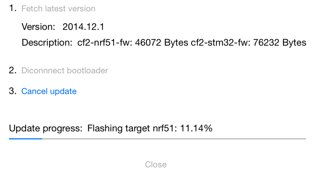Viewport: 315px width, 177px height.
Task: Click step number 2 in the list
Action: click(x=12, y=70)
